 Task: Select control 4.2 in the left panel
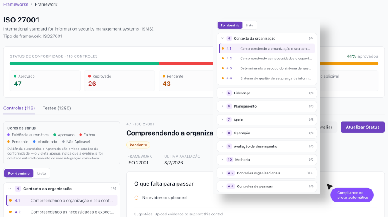tap(62, 212)
